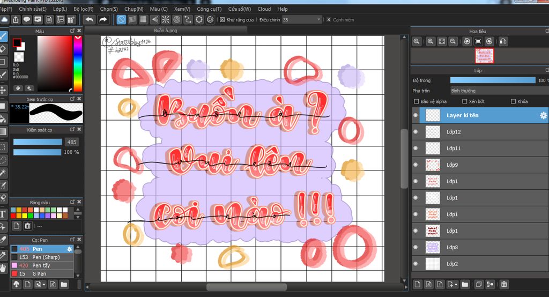Click the fit-to-window icon in the Navigator

coord(442,41)
